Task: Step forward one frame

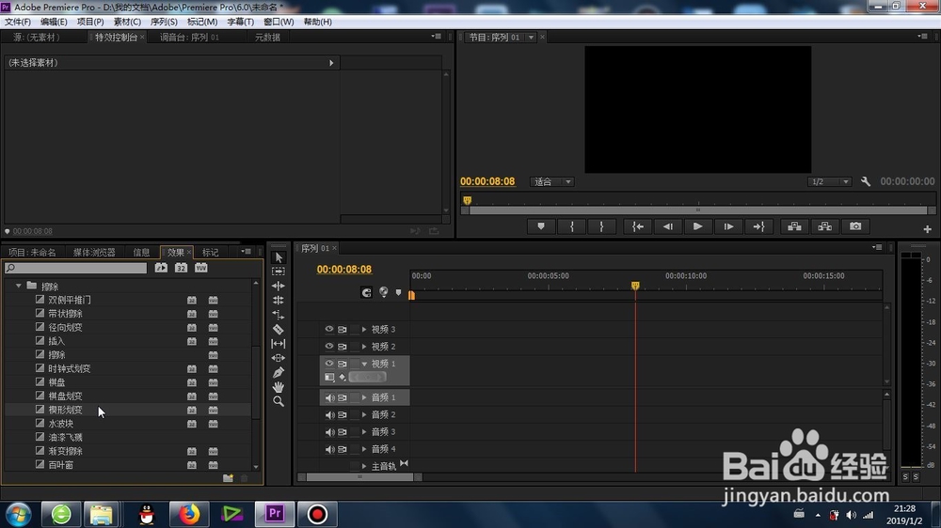Action: [x=728, y=226]
